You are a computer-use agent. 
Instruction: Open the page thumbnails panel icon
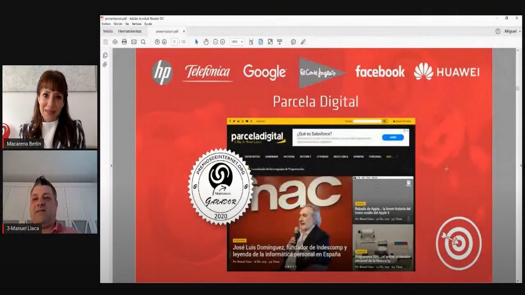tap(105, 55)
